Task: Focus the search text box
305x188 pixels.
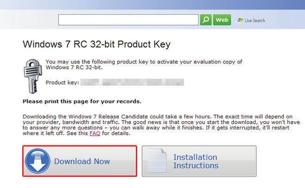Action: click(x=128, y=20)
